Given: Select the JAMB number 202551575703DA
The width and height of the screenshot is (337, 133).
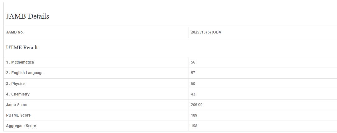Looking at the screenshot, I should click(x=206, y=32).
